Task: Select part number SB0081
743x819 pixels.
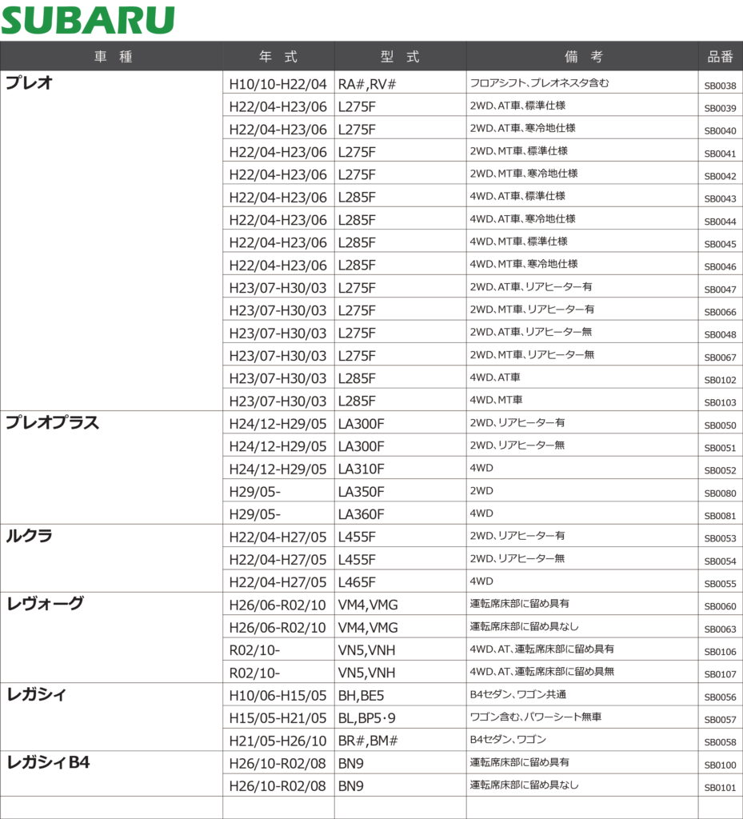Action: (x=720, y=516)
